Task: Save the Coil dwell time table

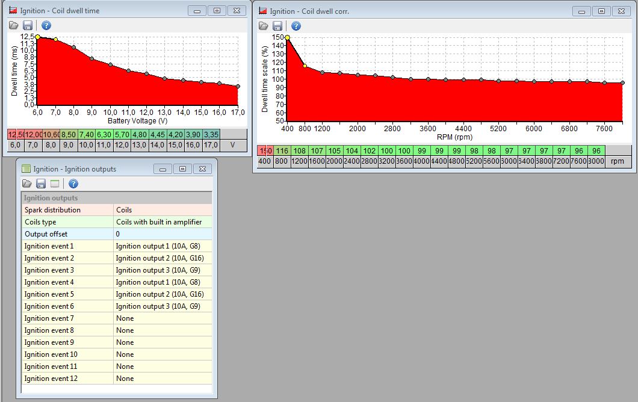Action: (x=27, y=25)
